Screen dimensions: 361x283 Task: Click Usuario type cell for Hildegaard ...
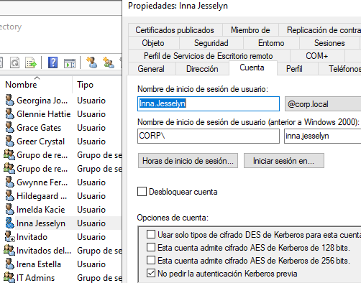click(x=91, y=196)
